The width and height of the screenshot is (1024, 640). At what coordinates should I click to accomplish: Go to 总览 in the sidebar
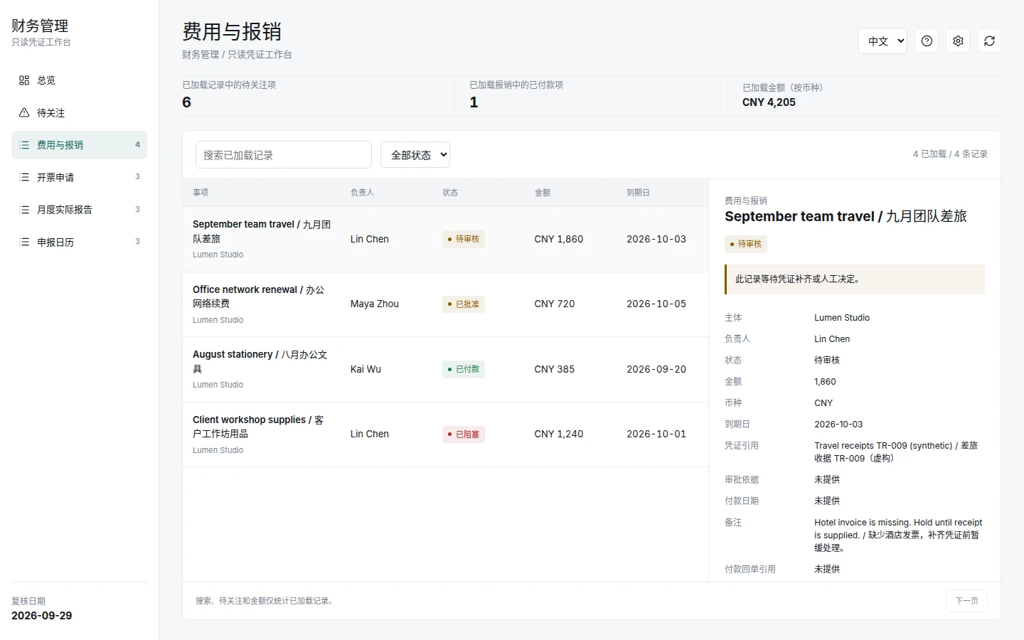coord(79,80)
